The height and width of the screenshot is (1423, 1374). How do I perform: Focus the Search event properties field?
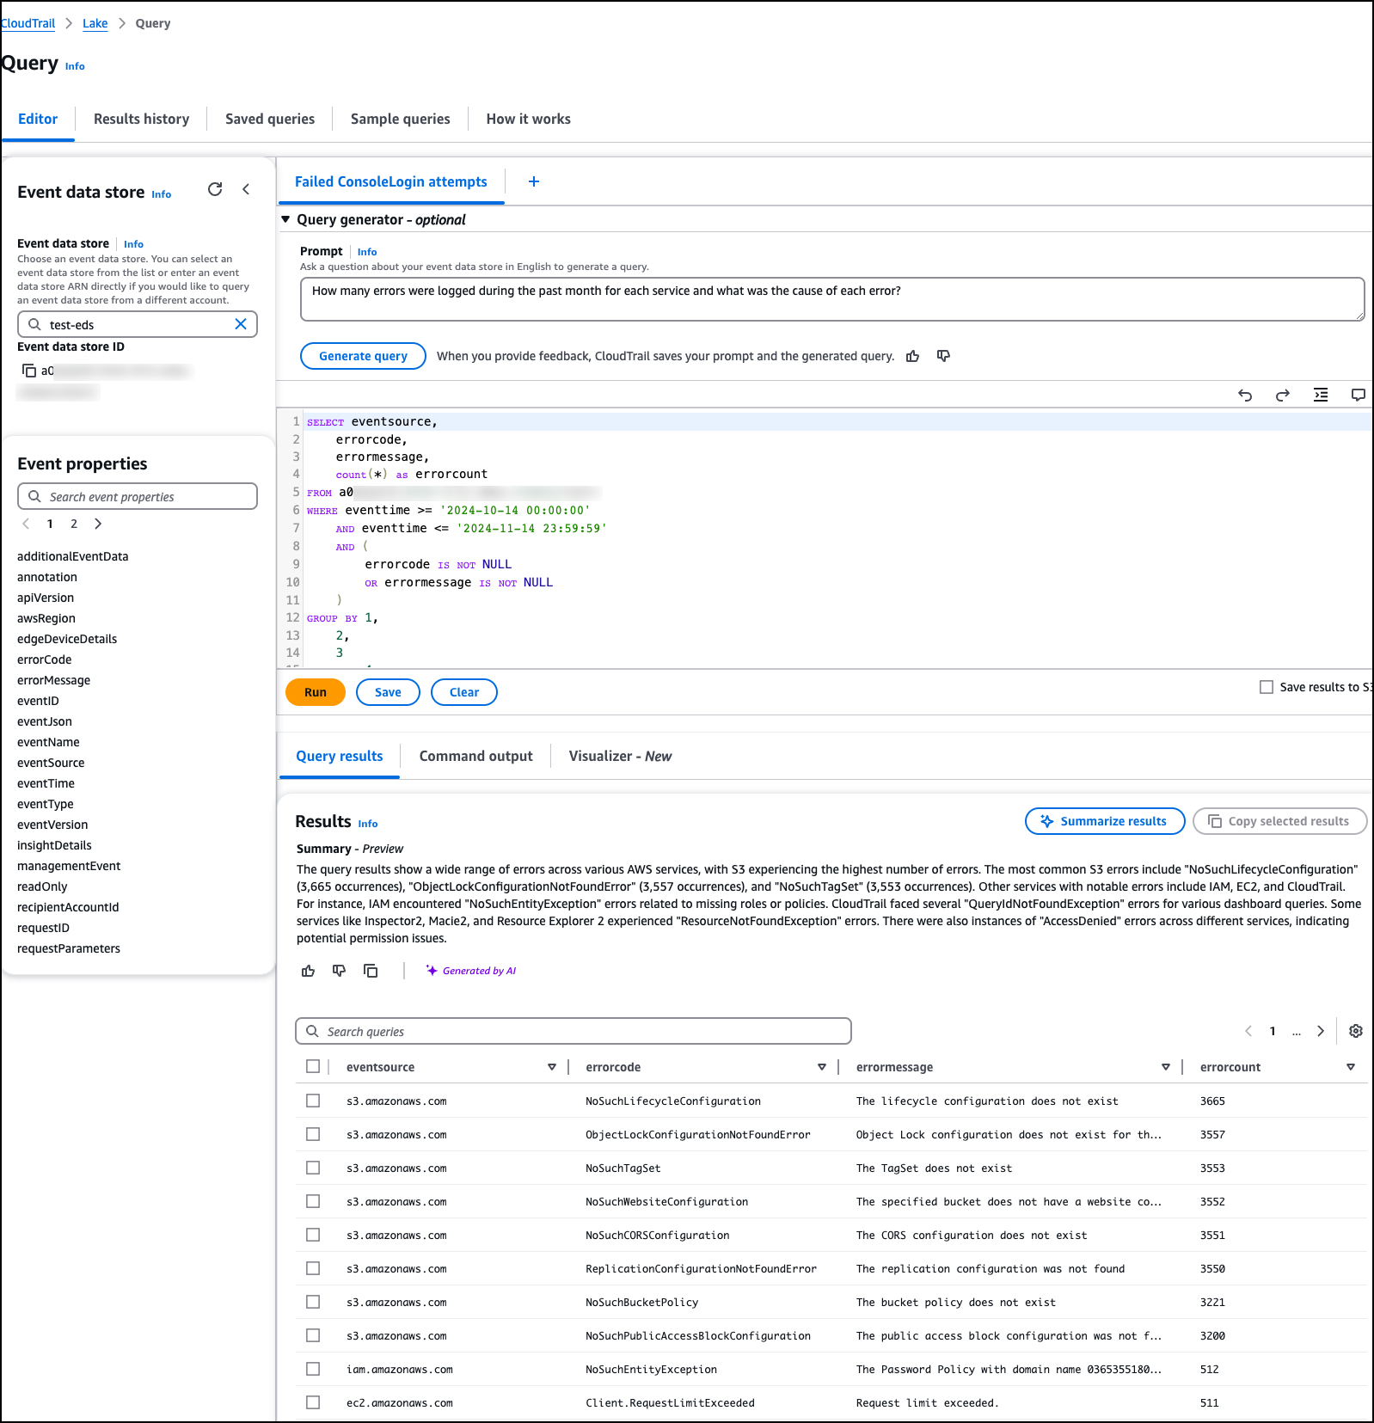[138, 496]
